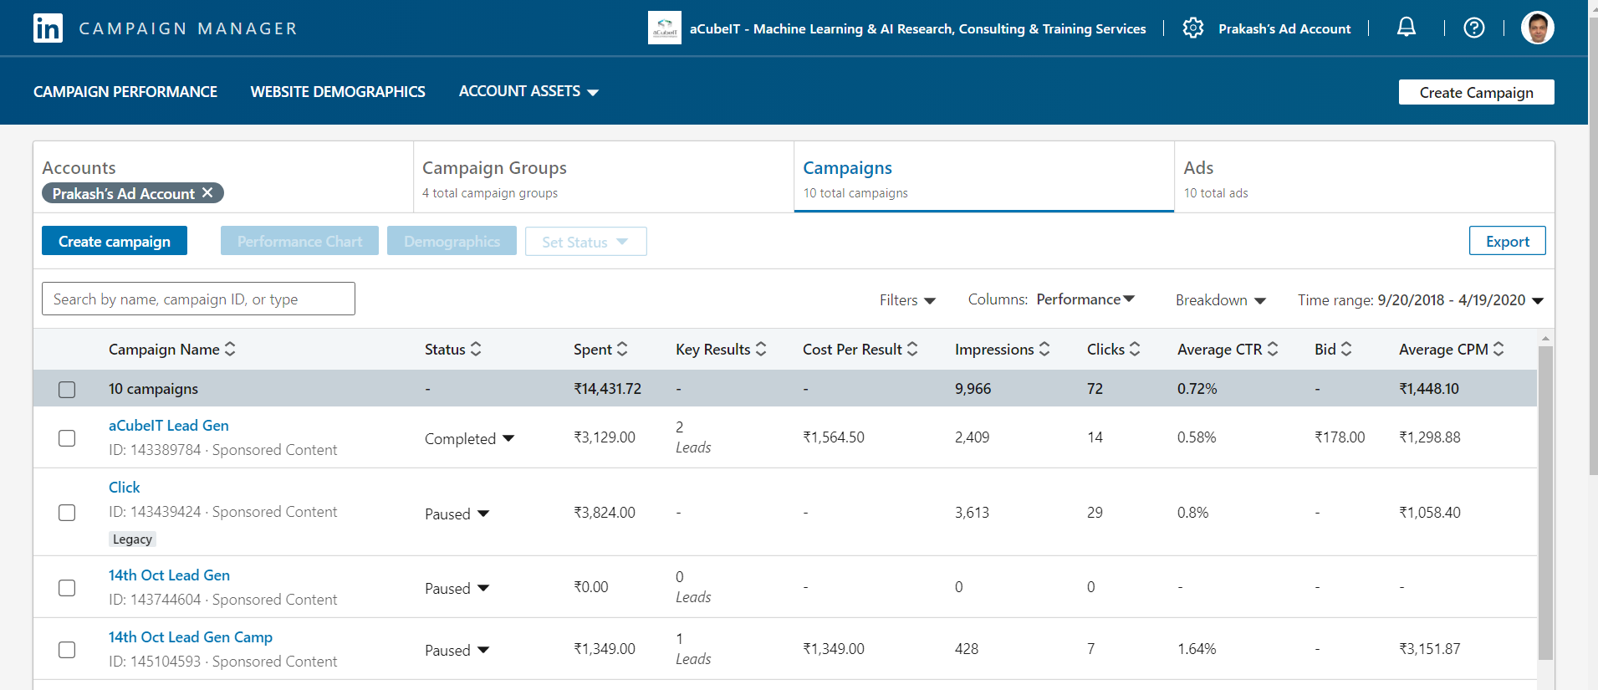Screen dimensions: 1598x690
Task: Click total spent ₹14,431.72 cell
Action: tap(607, 389)
